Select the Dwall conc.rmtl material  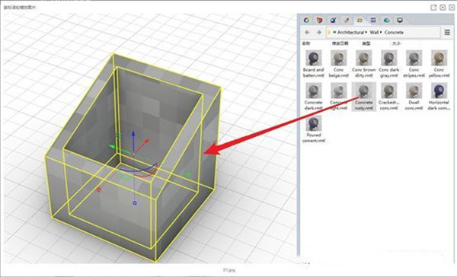tap(414, 97)
